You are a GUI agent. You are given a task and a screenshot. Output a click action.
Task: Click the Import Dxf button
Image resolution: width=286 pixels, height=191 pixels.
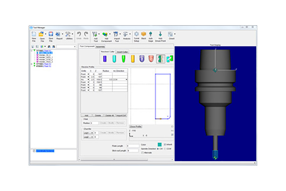click(x=121, y=115)
